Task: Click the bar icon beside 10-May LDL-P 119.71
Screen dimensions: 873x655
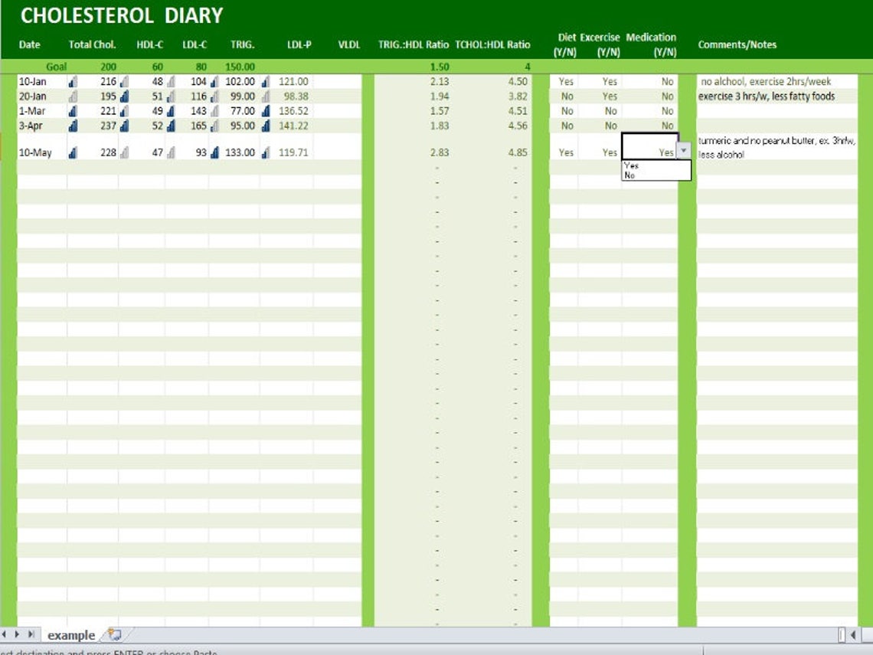Action: [x=265, y=151]
